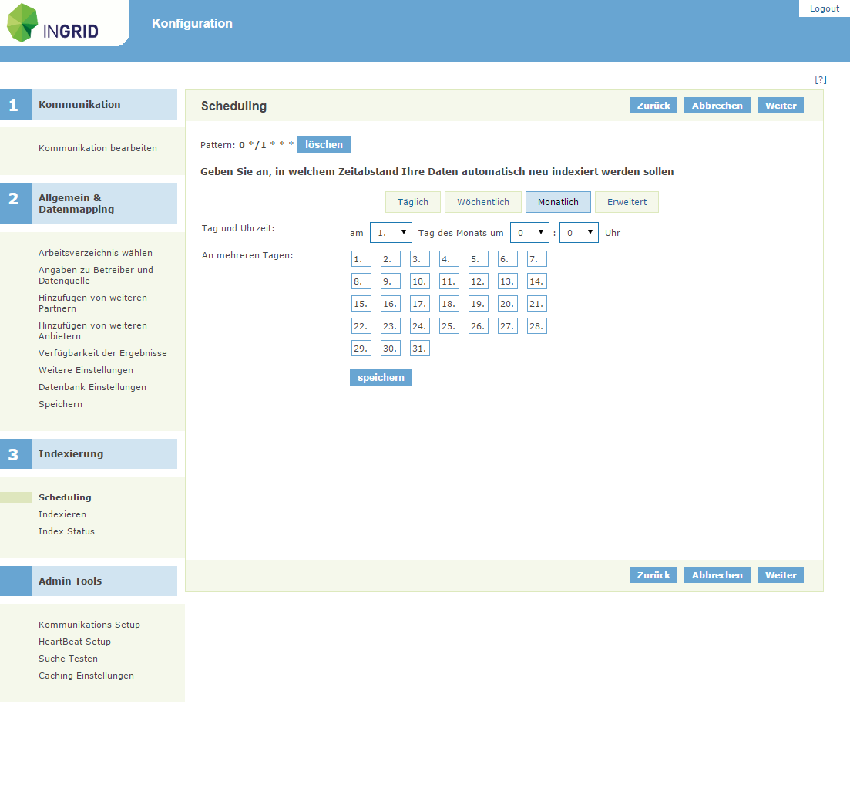Click löschen to delete the pattern

(x=324, y=144)
